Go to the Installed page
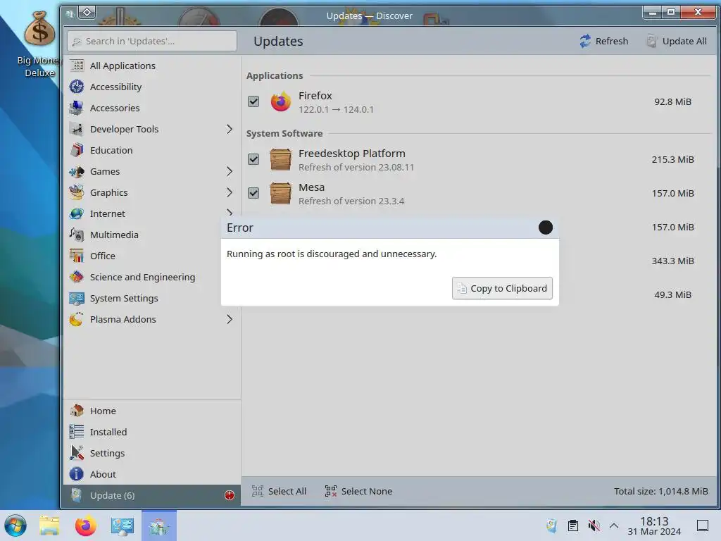 (152, 432)
